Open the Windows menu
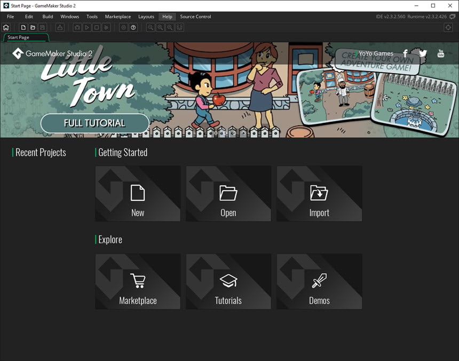Image resolution: width=459 pixels, height=361 pixels. coord(70,17)
